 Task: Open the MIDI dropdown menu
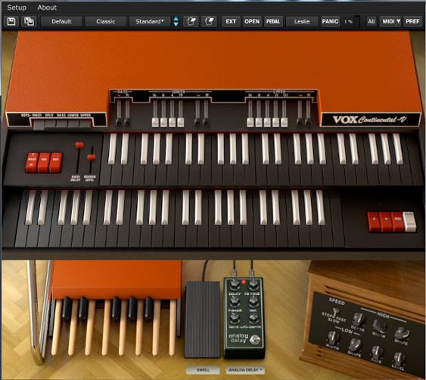click(390, 21)
